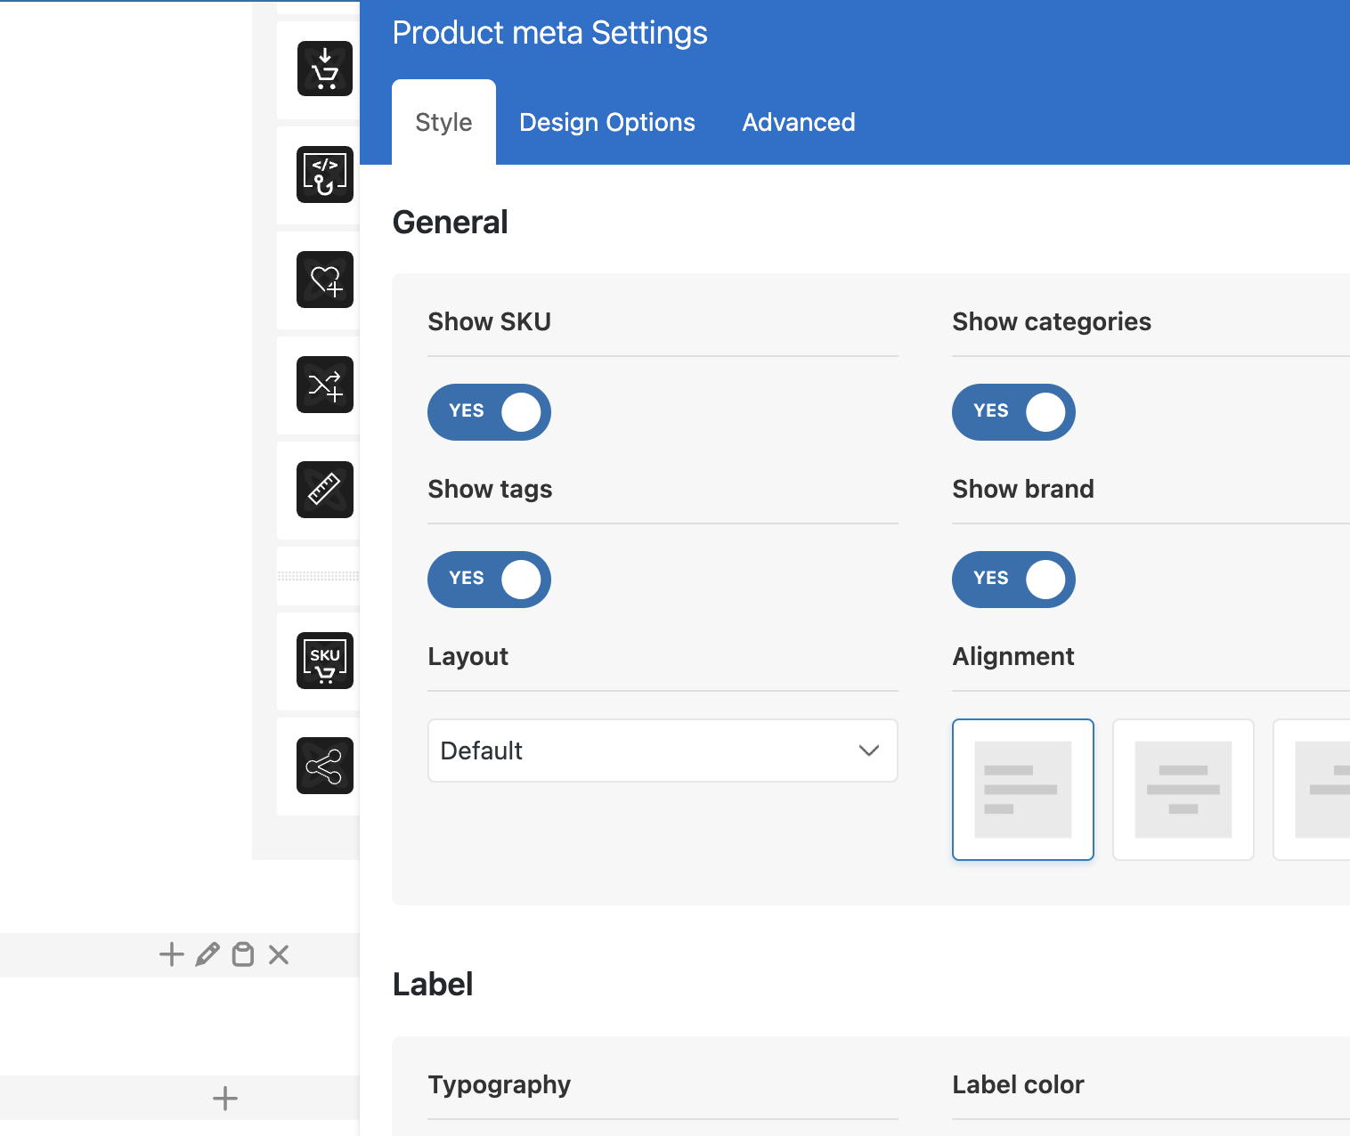Click the 'Alignment' label
1350x1136 pixels.
point(1013,656)
